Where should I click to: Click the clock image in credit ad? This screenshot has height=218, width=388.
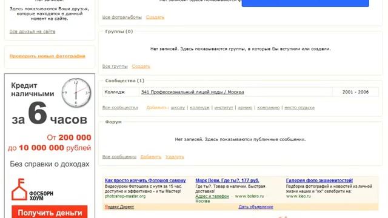click(76, 93)
